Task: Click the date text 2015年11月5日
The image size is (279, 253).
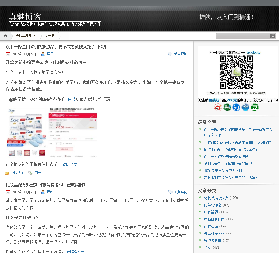Action: 24,54
